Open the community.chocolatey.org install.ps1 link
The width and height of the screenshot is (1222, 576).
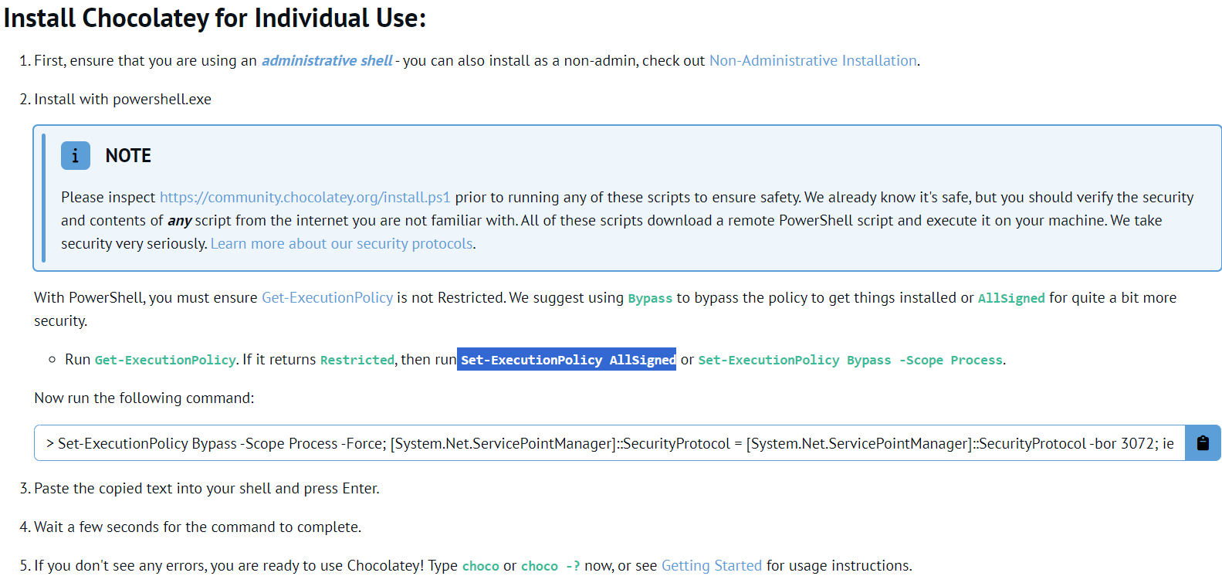tap(305, 198)
